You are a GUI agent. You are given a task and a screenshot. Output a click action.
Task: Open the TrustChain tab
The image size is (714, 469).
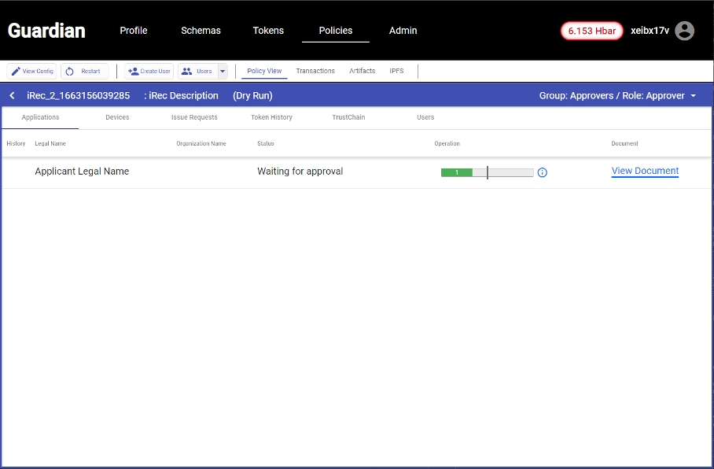pos(347,117)
